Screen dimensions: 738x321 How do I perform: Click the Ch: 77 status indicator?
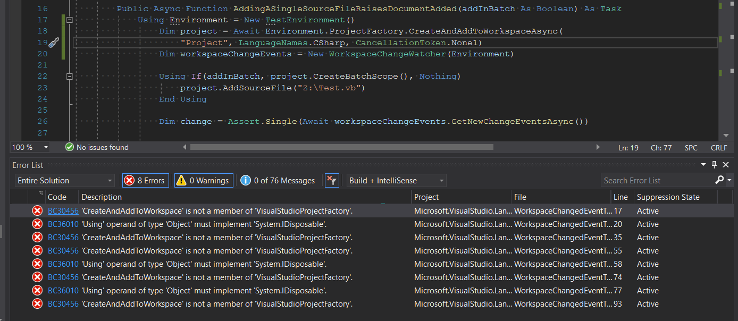click(661, 148)
